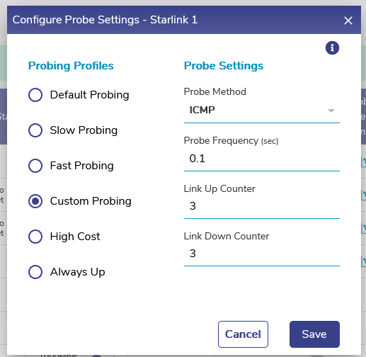Choose the Fast Probing profile
The image size is (366, 357).
[x=35, y=166]
